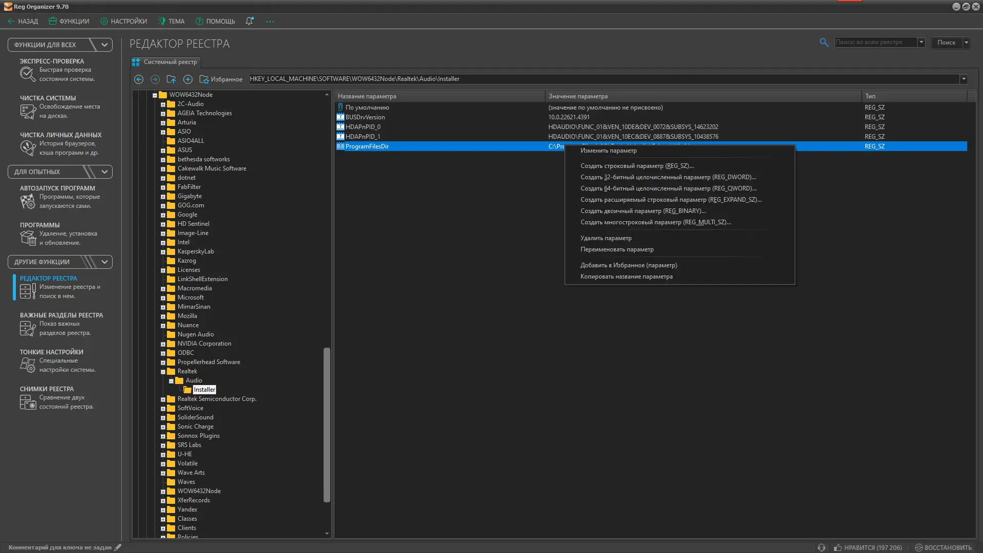Click the blue magnifier search icon
The height and width of the screenshot is (553, 983).
tap(824, 42)
